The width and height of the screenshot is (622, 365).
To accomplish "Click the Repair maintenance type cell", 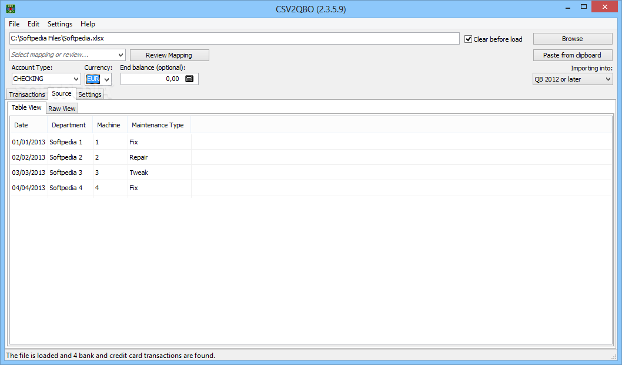I will pos(159,157).
